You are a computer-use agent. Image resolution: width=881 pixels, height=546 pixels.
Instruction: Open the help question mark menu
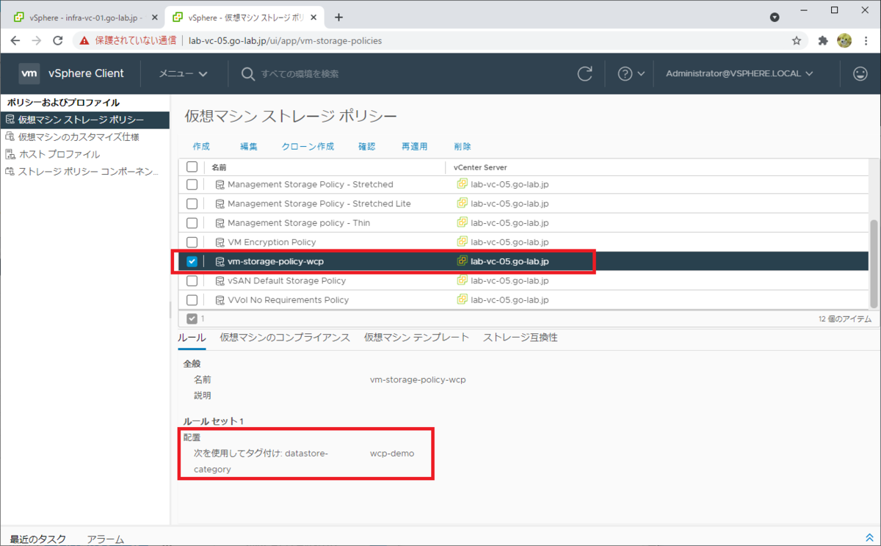click(x=631, y=73)
